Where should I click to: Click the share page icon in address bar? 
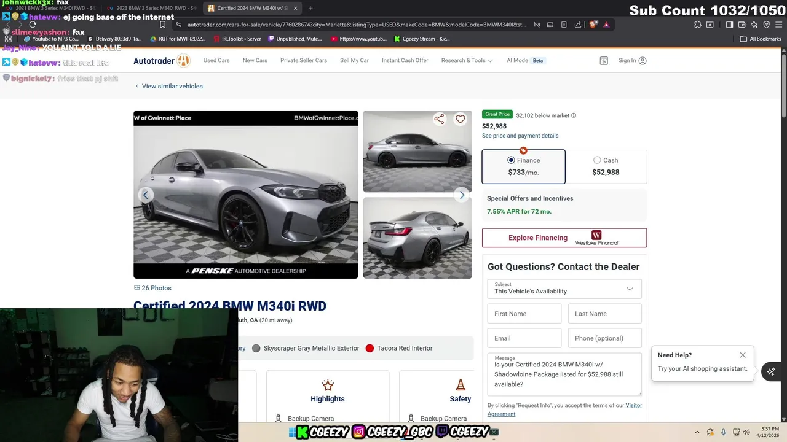(x=577, y=25)
